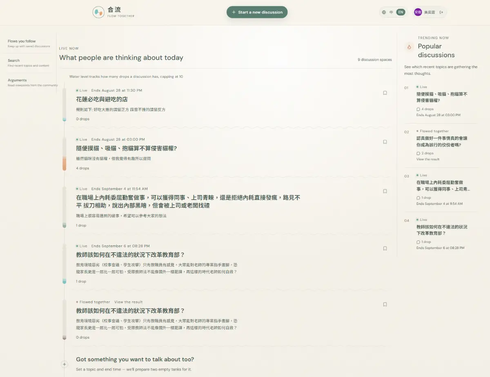Click View the result in main list
Image resolution: width=490 pixels, height=377 pixels.
click(128, 302)
